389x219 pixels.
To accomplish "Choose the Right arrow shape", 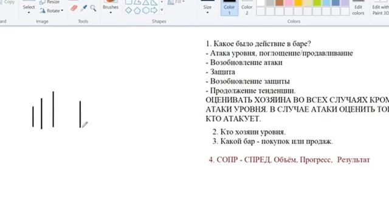I will click(x=154, y=10).
